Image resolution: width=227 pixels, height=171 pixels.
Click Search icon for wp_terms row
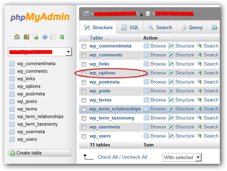[199, 100]
